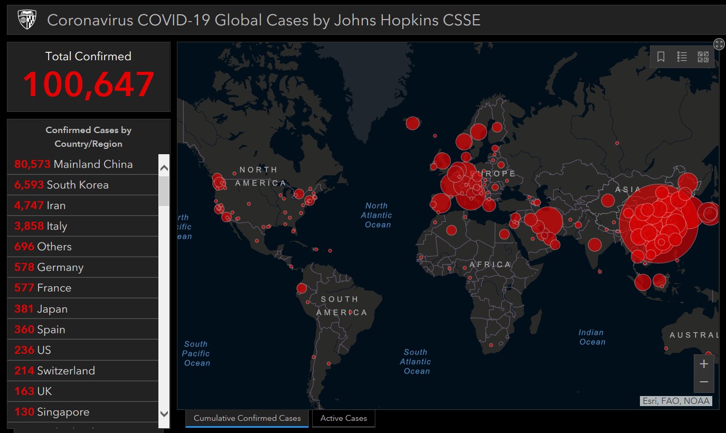
Task: Click the red bubble over Iceland
Action: 412,123
